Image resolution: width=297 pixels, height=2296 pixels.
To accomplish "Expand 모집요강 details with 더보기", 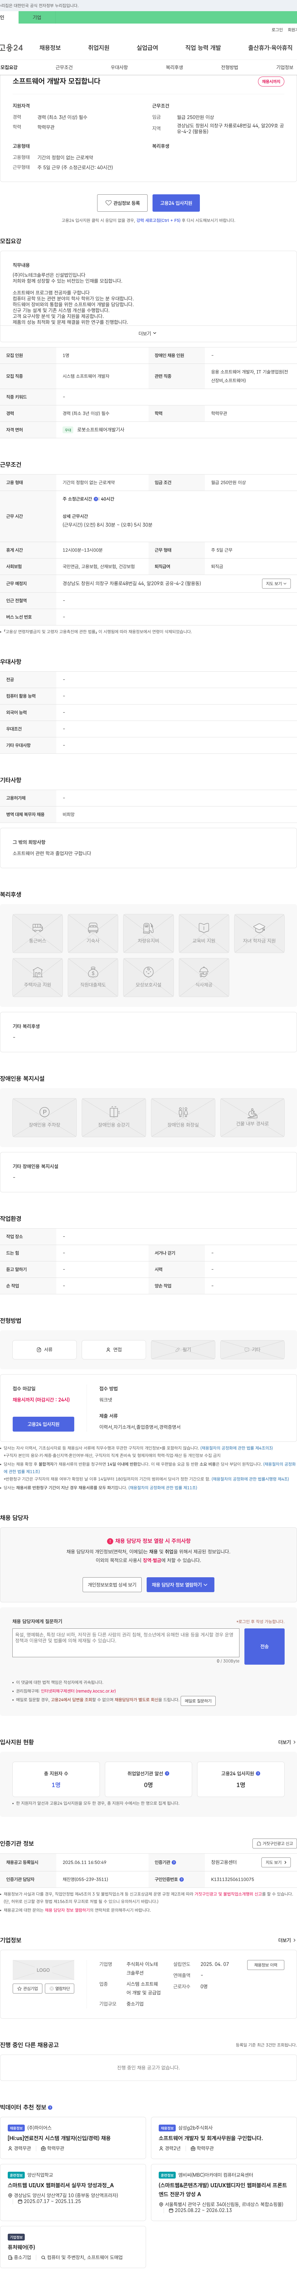I will (148, 333).
